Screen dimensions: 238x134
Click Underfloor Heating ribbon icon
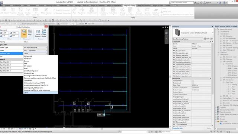tap(156, 12)
